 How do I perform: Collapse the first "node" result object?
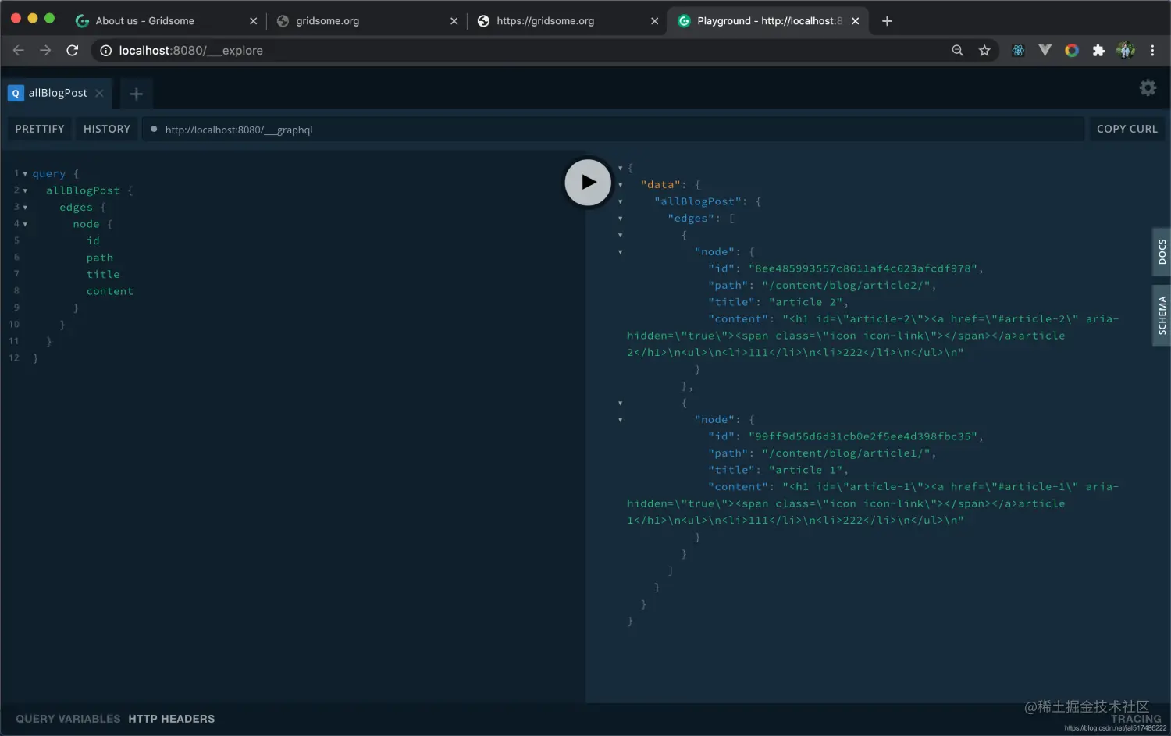coord(621,252)
